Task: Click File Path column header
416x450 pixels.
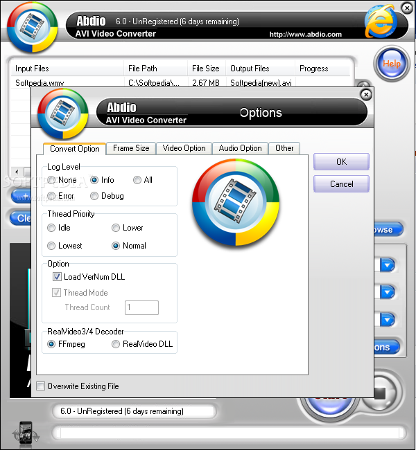Action: coord(155,69)
